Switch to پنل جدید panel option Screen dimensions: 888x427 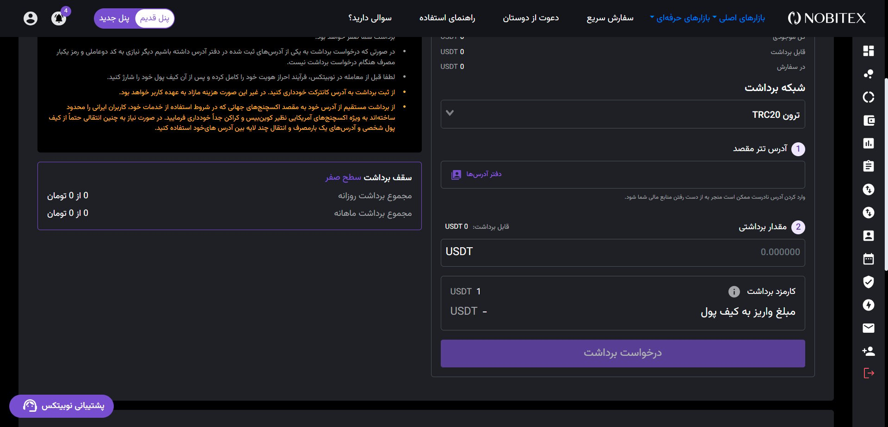coord(114,18)
